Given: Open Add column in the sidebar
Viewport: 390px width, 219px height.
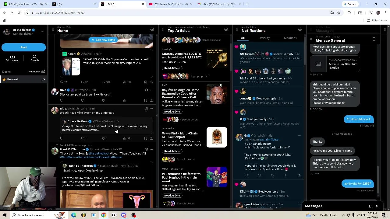Looking at the screenshot, I should 12,58.
